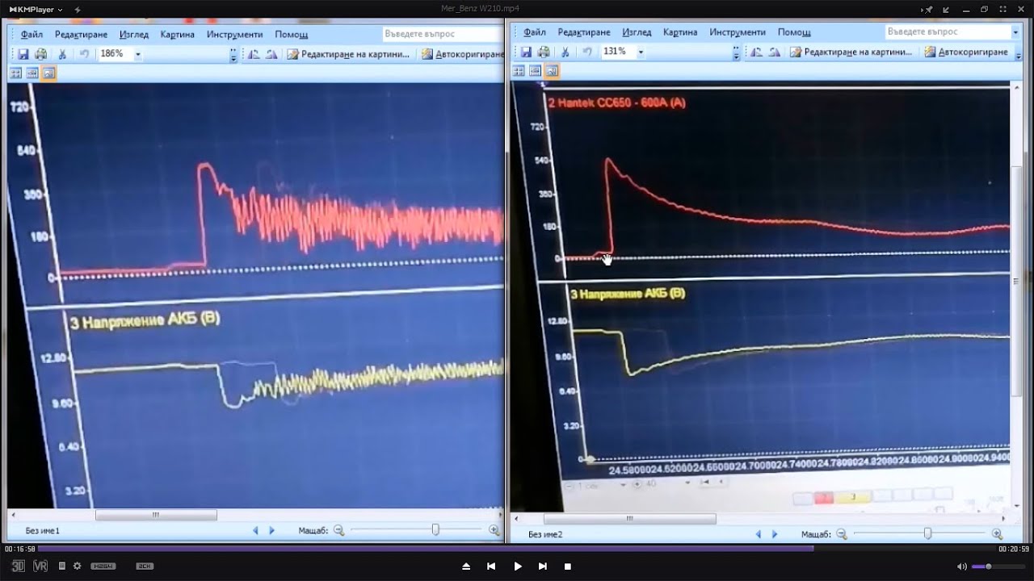Rotate right icon in right window toolbar

point(775,52)
